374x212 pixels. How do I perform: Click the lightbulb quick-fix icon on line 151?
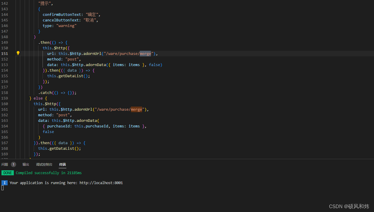[18, 53]
